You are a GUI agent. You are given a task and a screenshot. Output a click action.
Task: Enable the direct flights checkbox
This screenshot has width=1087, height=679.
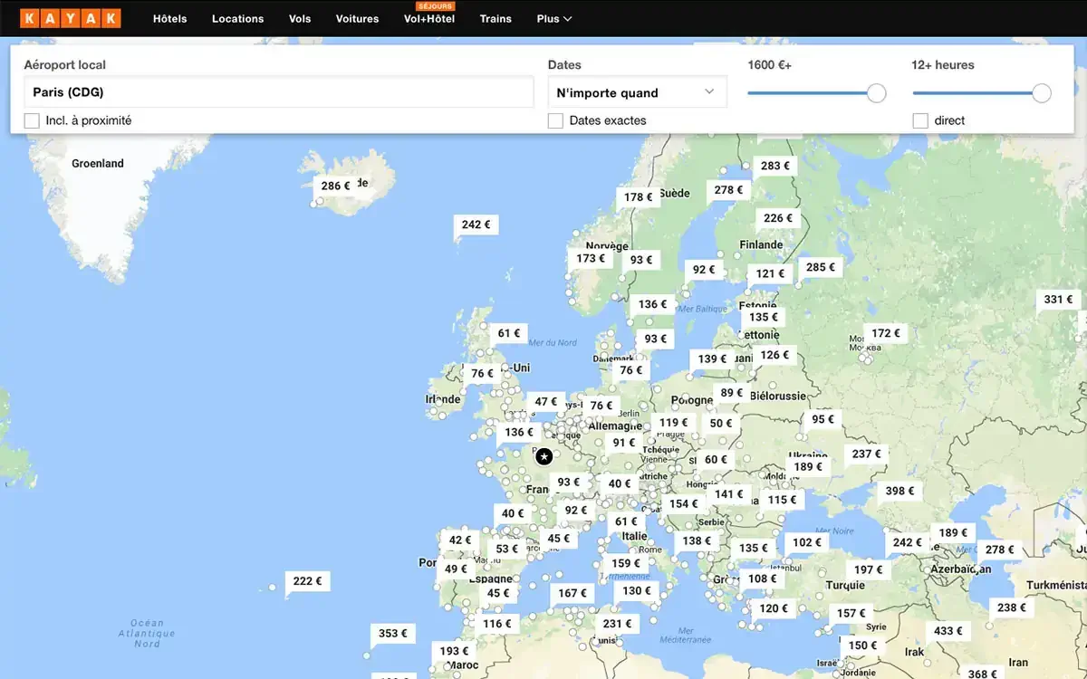click(920, 120)
